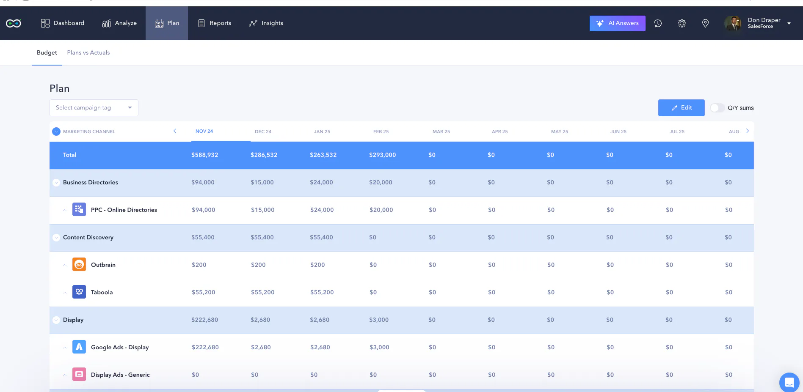Screen dimensions: 803x392
Task: Open the Don Draper account menu arrow
Action: click(x=789, y=24)
